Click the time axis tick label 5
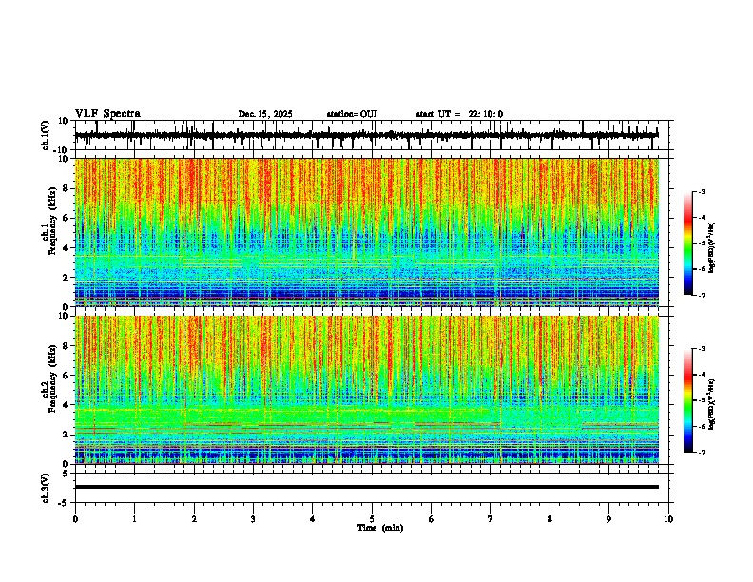This screenshot has height=582, width=753. pyautogui.click(x=372, y=519)
